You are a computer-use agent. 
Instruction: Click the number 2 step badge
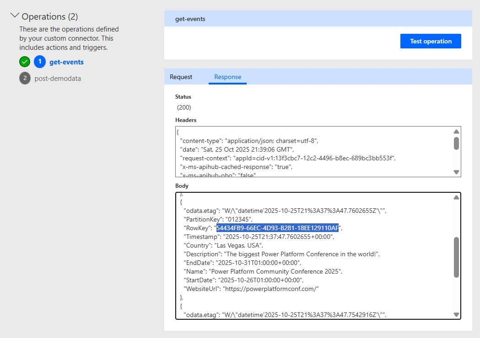[x=25, y=78]
